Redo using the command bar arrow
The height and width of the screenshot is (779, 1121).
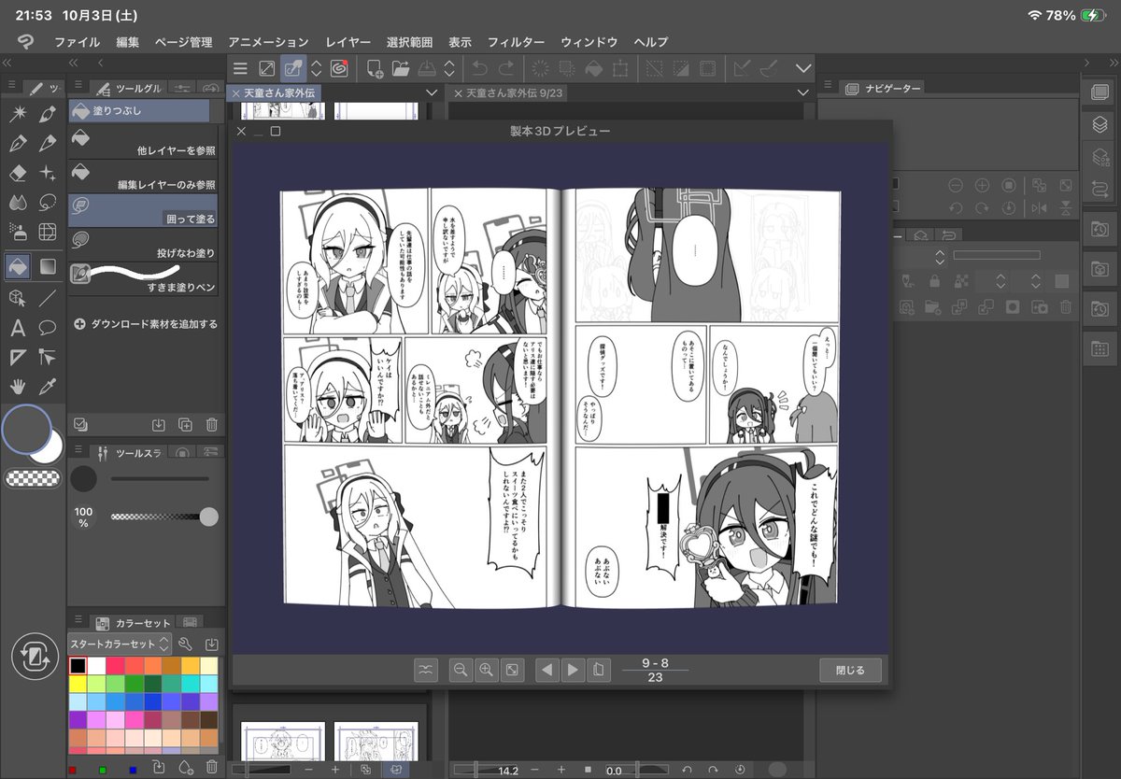[x=505, y=68]
